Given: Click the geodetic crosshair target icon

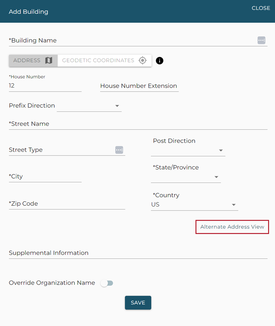Looking at the screenshot, I should click(143, 61).
